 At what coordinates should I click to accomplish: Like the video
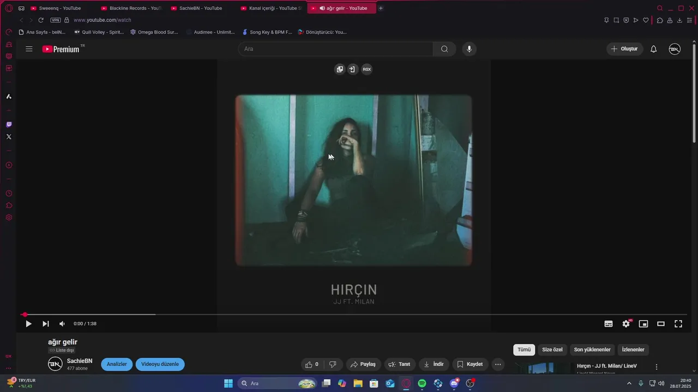(312, 364)
